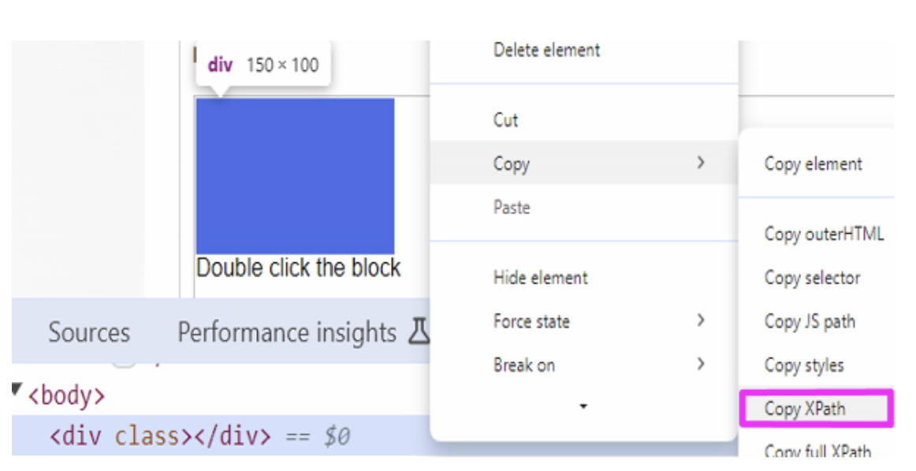The image size is (916, 471).
Task: Choose Copy outerHTML
Action: click(x=824, y=234)
